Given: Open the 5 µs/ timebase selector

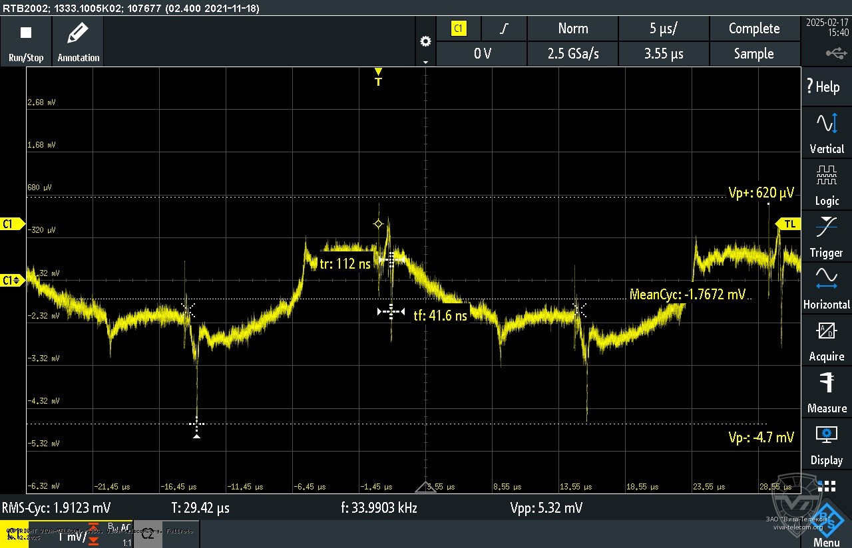Looking at the screenshot, I should coord(664,28).
